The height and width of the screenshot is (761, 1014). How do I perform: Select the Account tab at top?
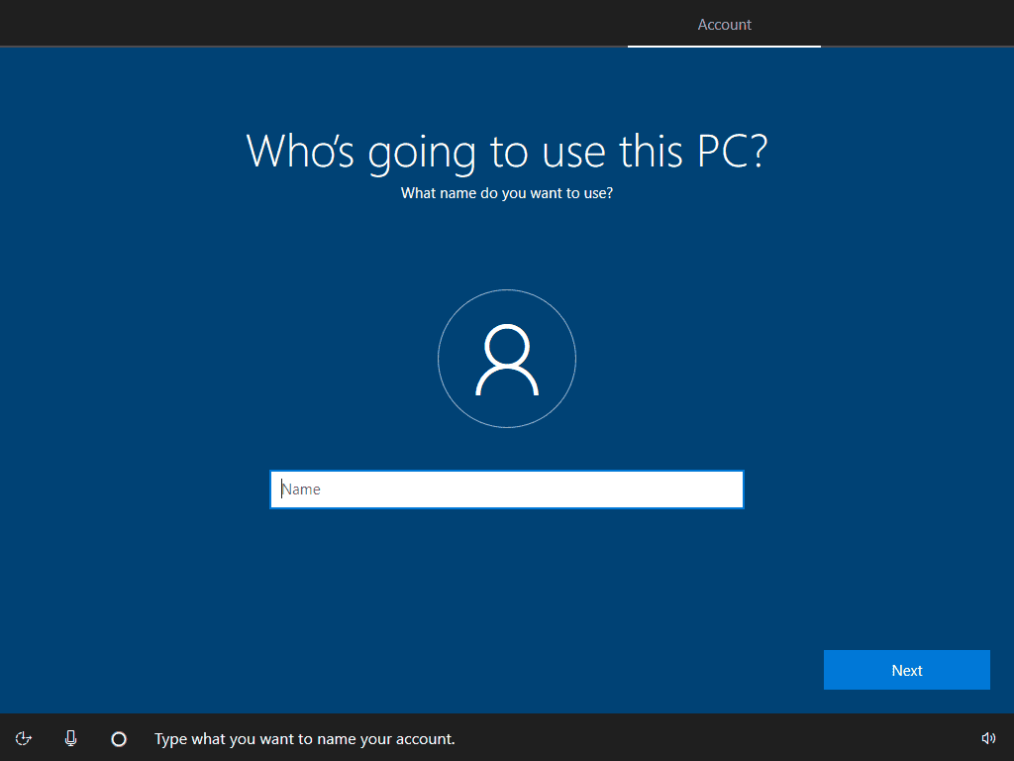pos(724,25)
